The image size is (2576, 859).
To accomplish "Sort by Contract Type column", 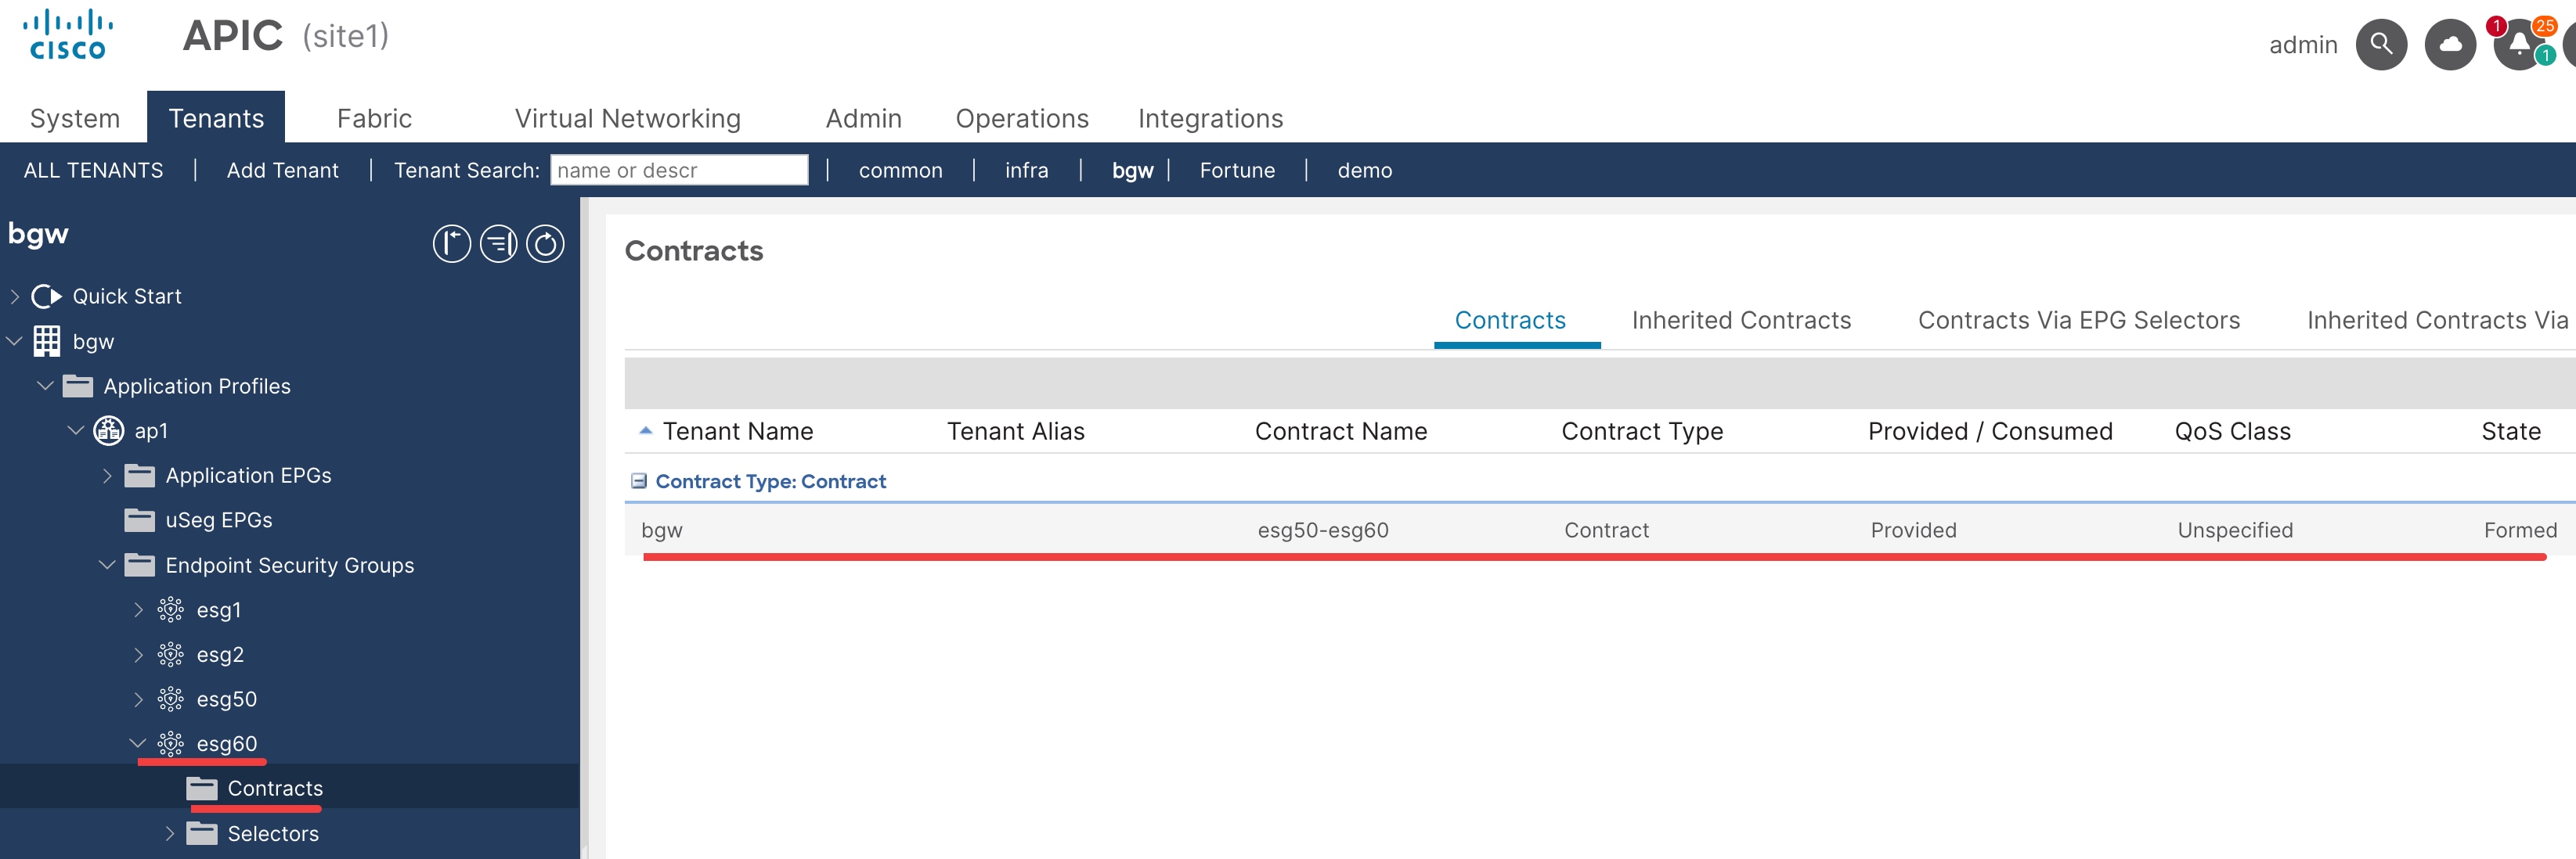I will click(1642, 432).
